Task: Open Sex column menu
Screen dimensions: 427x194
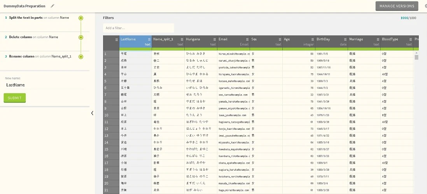Action: click(x=280, y=39)
